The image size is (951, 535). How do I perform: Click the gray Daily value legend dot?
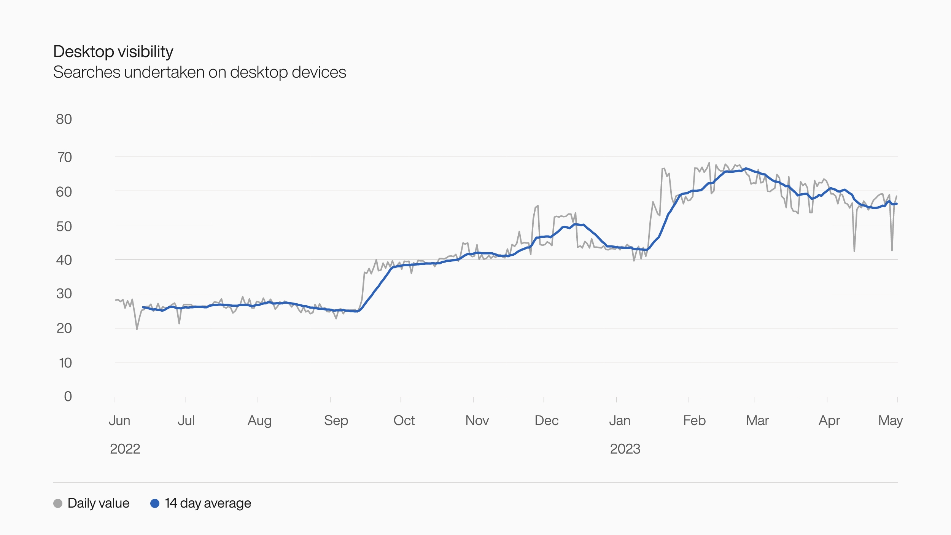(58, 503)
